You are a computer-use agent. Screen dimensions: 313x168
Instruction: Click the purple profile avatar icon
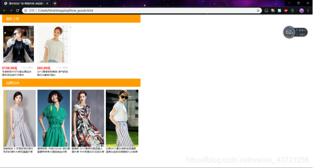click(302, 10)
